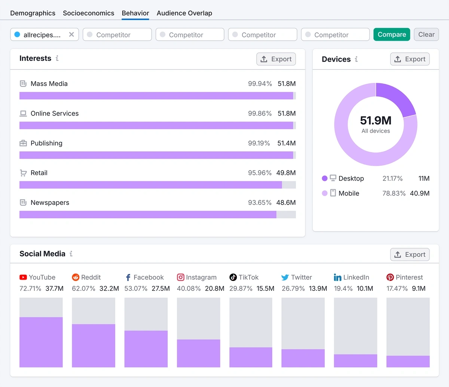Click the Mobile phone icon in legend
The image size is (449, 387).
[x=333, y=193]
